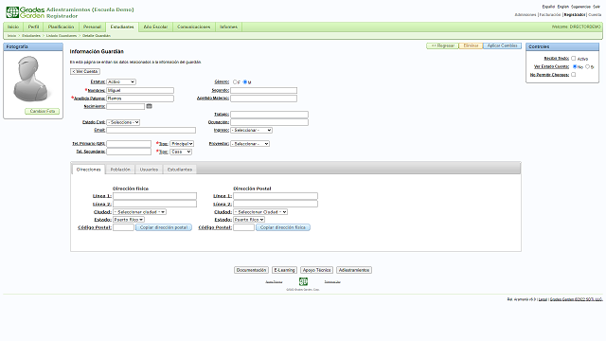The image size is (606, 341).
Task: Open postal address Ciudad dropdown
Action: (x=260, y=212)
